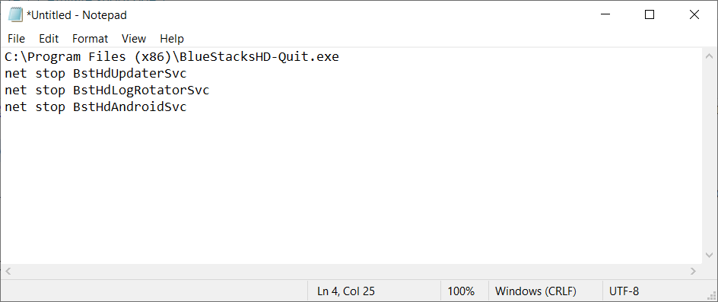The width and height of the screenshot is (718, 302).
Task: Open the Format menu
Action: (x=91, y=39)
